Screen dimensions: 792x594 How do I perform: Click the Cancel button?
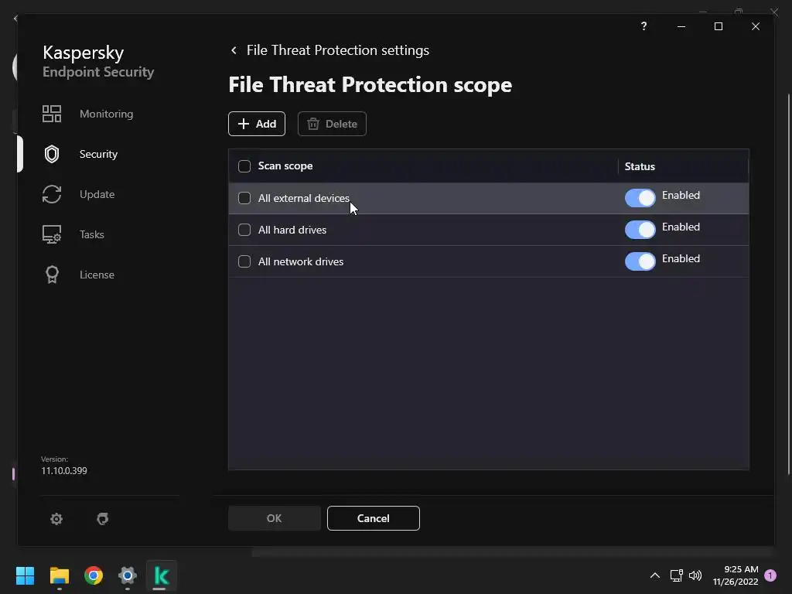click(374, 518)
